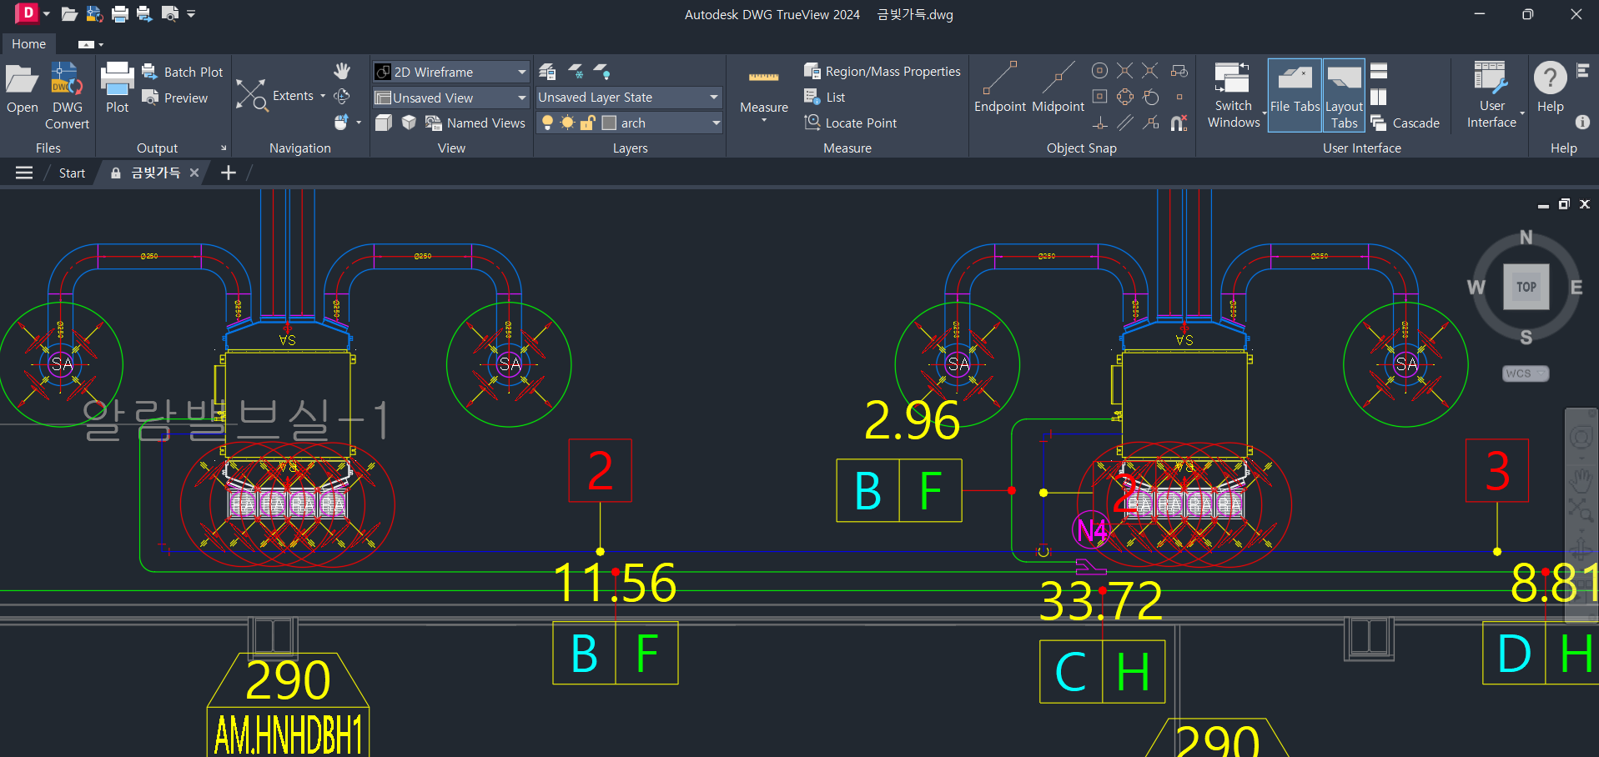1599x757 pixels.
Task: Expand the Measure dropdown arrow
Action: [x=764, y=121]
